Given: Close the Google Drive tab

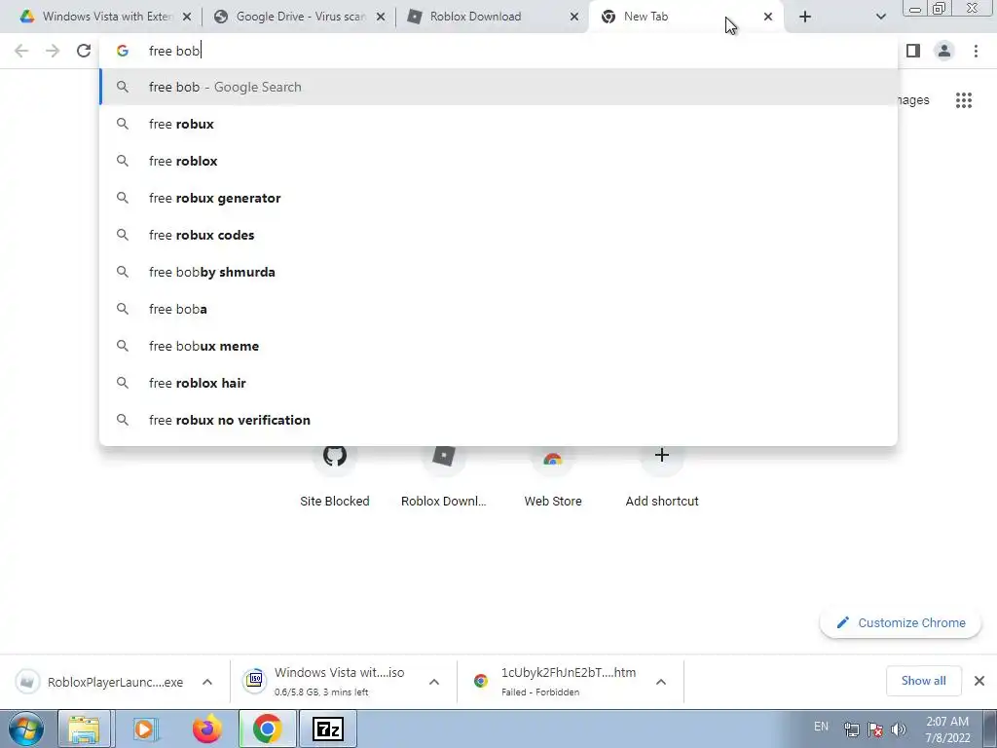Looking at the screenshot, I should pyautogui.click(x=381, y=18).
